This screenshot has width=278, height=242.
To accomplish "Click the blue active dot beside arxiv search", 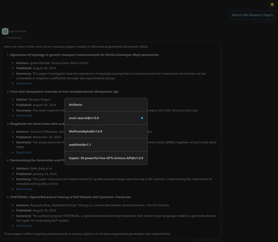I will tap(142, 118).
